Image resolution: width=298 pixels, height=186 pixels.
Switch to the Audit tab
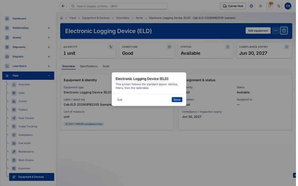[106, 66]
